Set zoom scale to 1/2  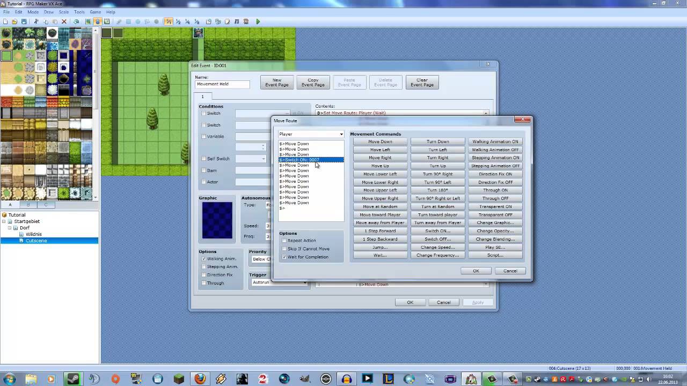click(x=178, y=21)
